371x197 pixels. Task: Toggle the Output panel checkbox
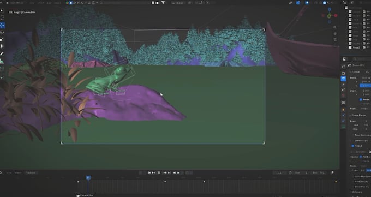click(x=353, y=146)
